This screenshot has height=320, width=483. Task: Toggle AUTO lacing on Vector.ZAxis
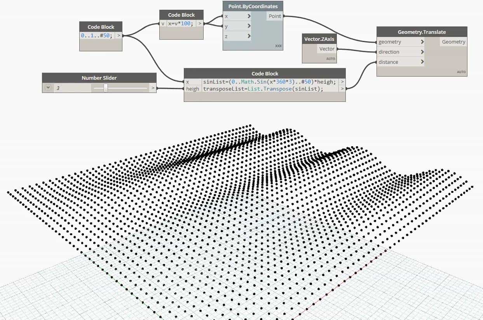coord(331,58)
